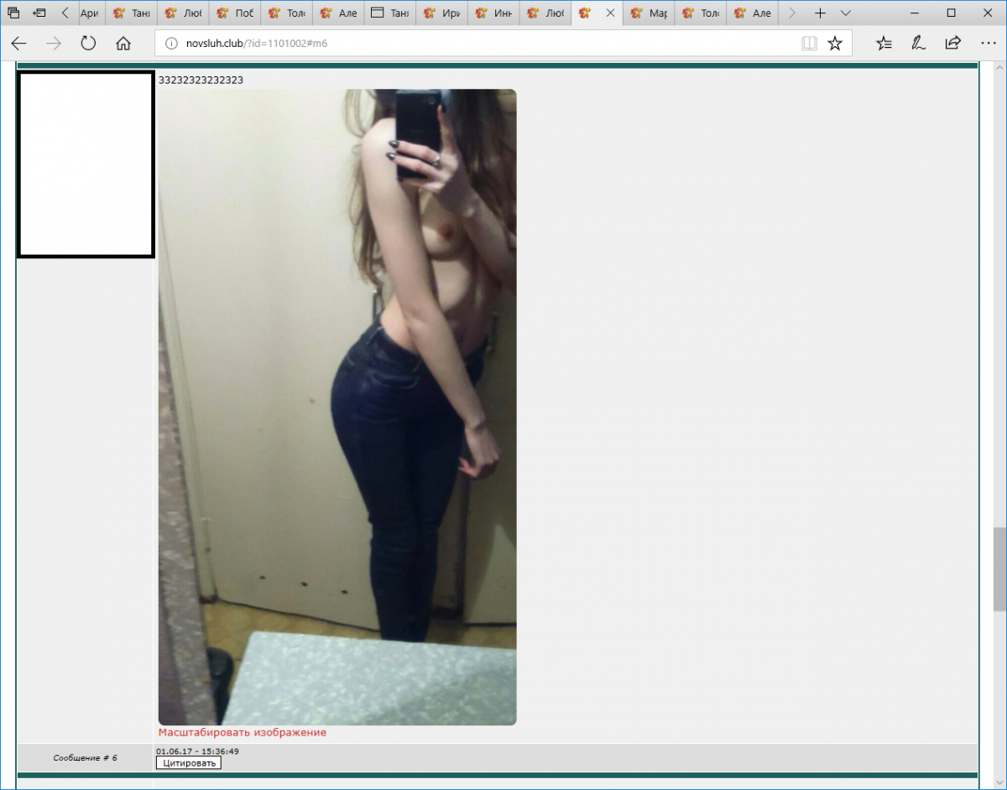Open a new tab
This screenshot has width=1007, height=790.
tap(820, 13)
